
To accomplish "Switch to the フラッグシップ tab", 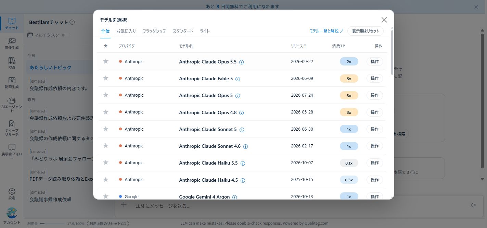I will (x=154, y=31).
